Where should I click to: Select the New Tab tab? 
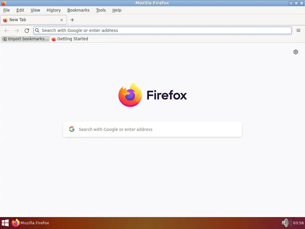click(33, 20)
